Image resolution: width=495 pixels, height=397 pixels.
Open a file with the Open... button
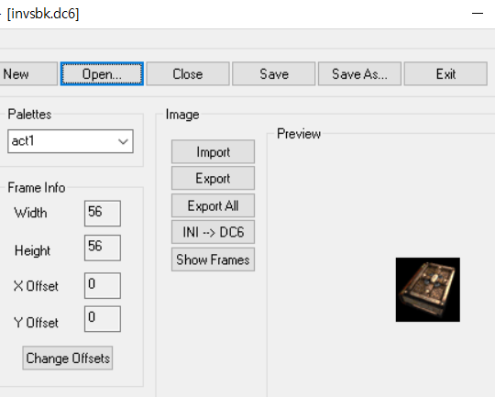coord(102,74)
